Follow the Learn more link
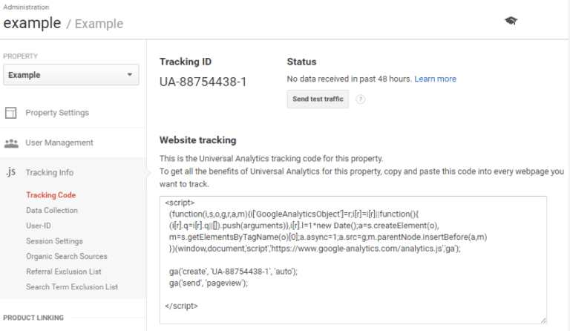 pyautogui.click(x=435, y=79)
